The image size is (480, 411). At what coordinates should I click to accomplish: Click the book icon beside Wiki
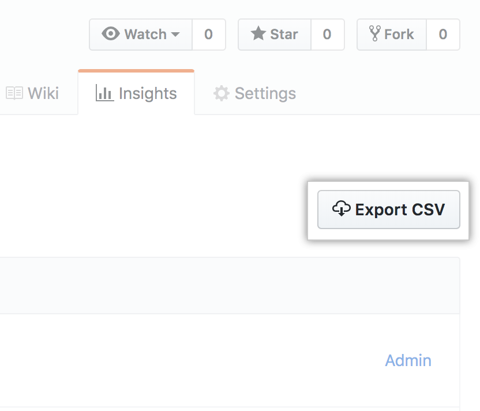pos(14,93)
